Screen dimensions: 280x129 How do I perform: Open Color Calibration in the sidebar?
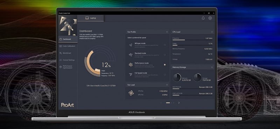point(68,46)
